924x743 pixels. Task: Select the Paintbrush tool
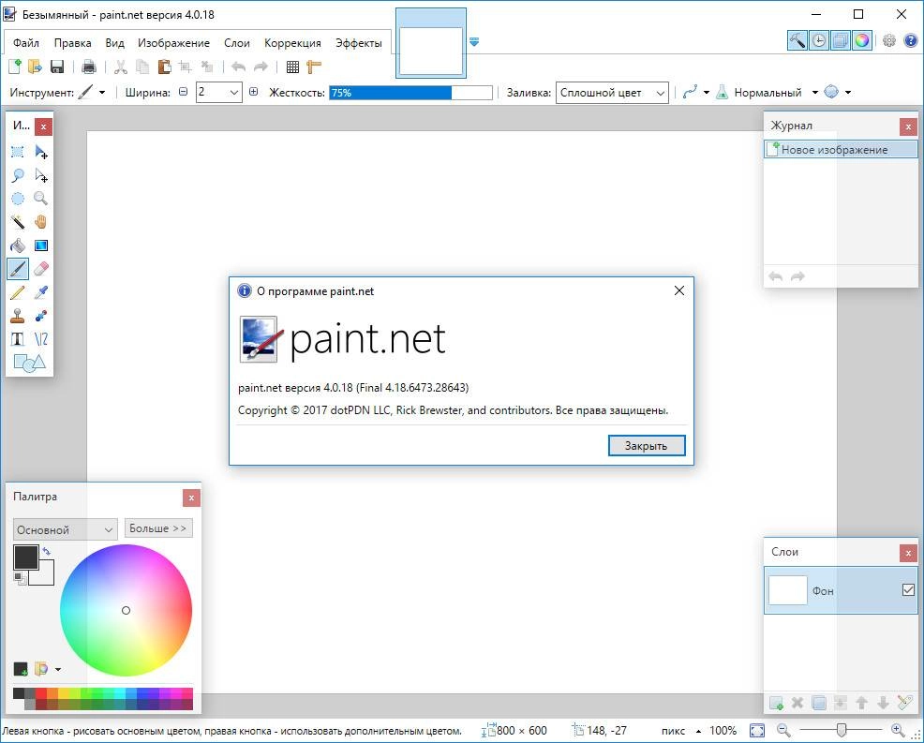click(18, 269)
